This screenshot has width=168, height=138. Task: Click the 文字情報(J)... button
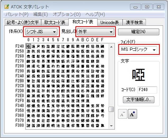coord(139,100)
